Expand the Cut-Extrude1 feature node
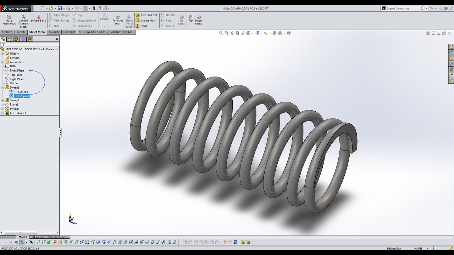Image resolution: width=454 pixels, height=255 pixels. [2, 113]
